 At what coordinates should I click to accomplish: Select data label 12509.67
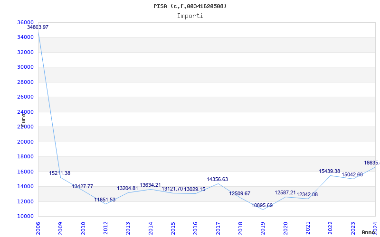[240, 193]
